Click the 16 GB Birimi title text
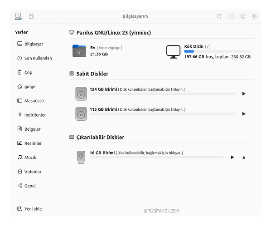271x227 pixels. click(x=102, y=153)
